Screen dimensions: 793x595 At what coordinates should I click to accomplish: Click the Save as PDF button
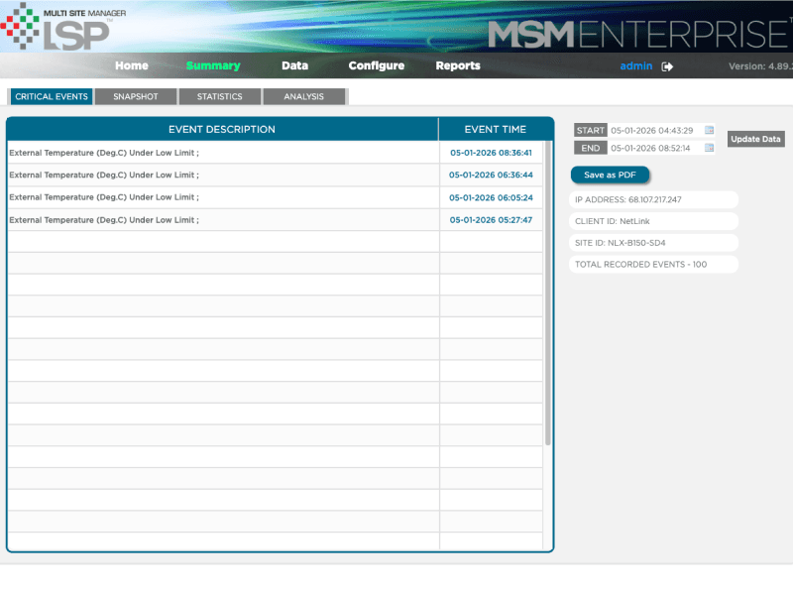pyautogui.click(x=610, y=176)
